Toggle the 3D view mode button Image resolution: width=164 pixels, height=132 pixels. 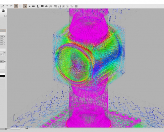coord(16,6)
